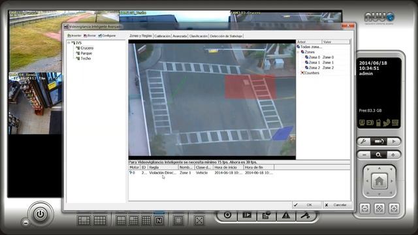This screenshot has width=418, height=235.
Task: Switch to the Avanzada tab
Action: 180,36
